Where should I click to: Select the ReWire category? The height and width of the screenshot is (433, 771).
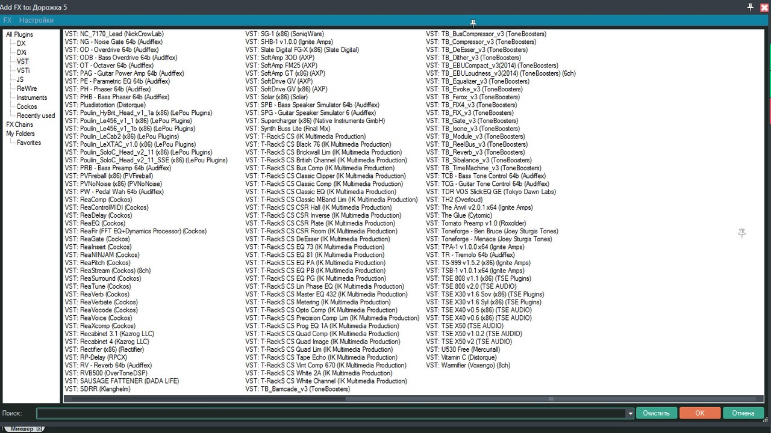27,88
